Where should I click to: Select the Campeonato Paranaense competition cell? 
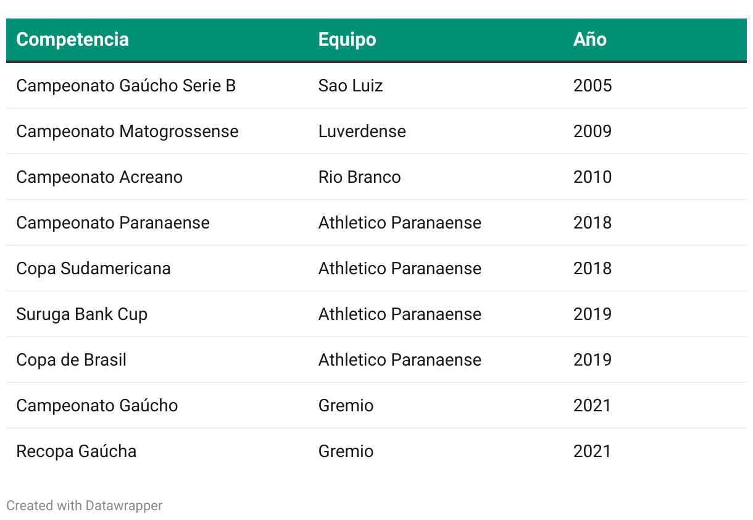pyautogui.click(x=113, y=222)
